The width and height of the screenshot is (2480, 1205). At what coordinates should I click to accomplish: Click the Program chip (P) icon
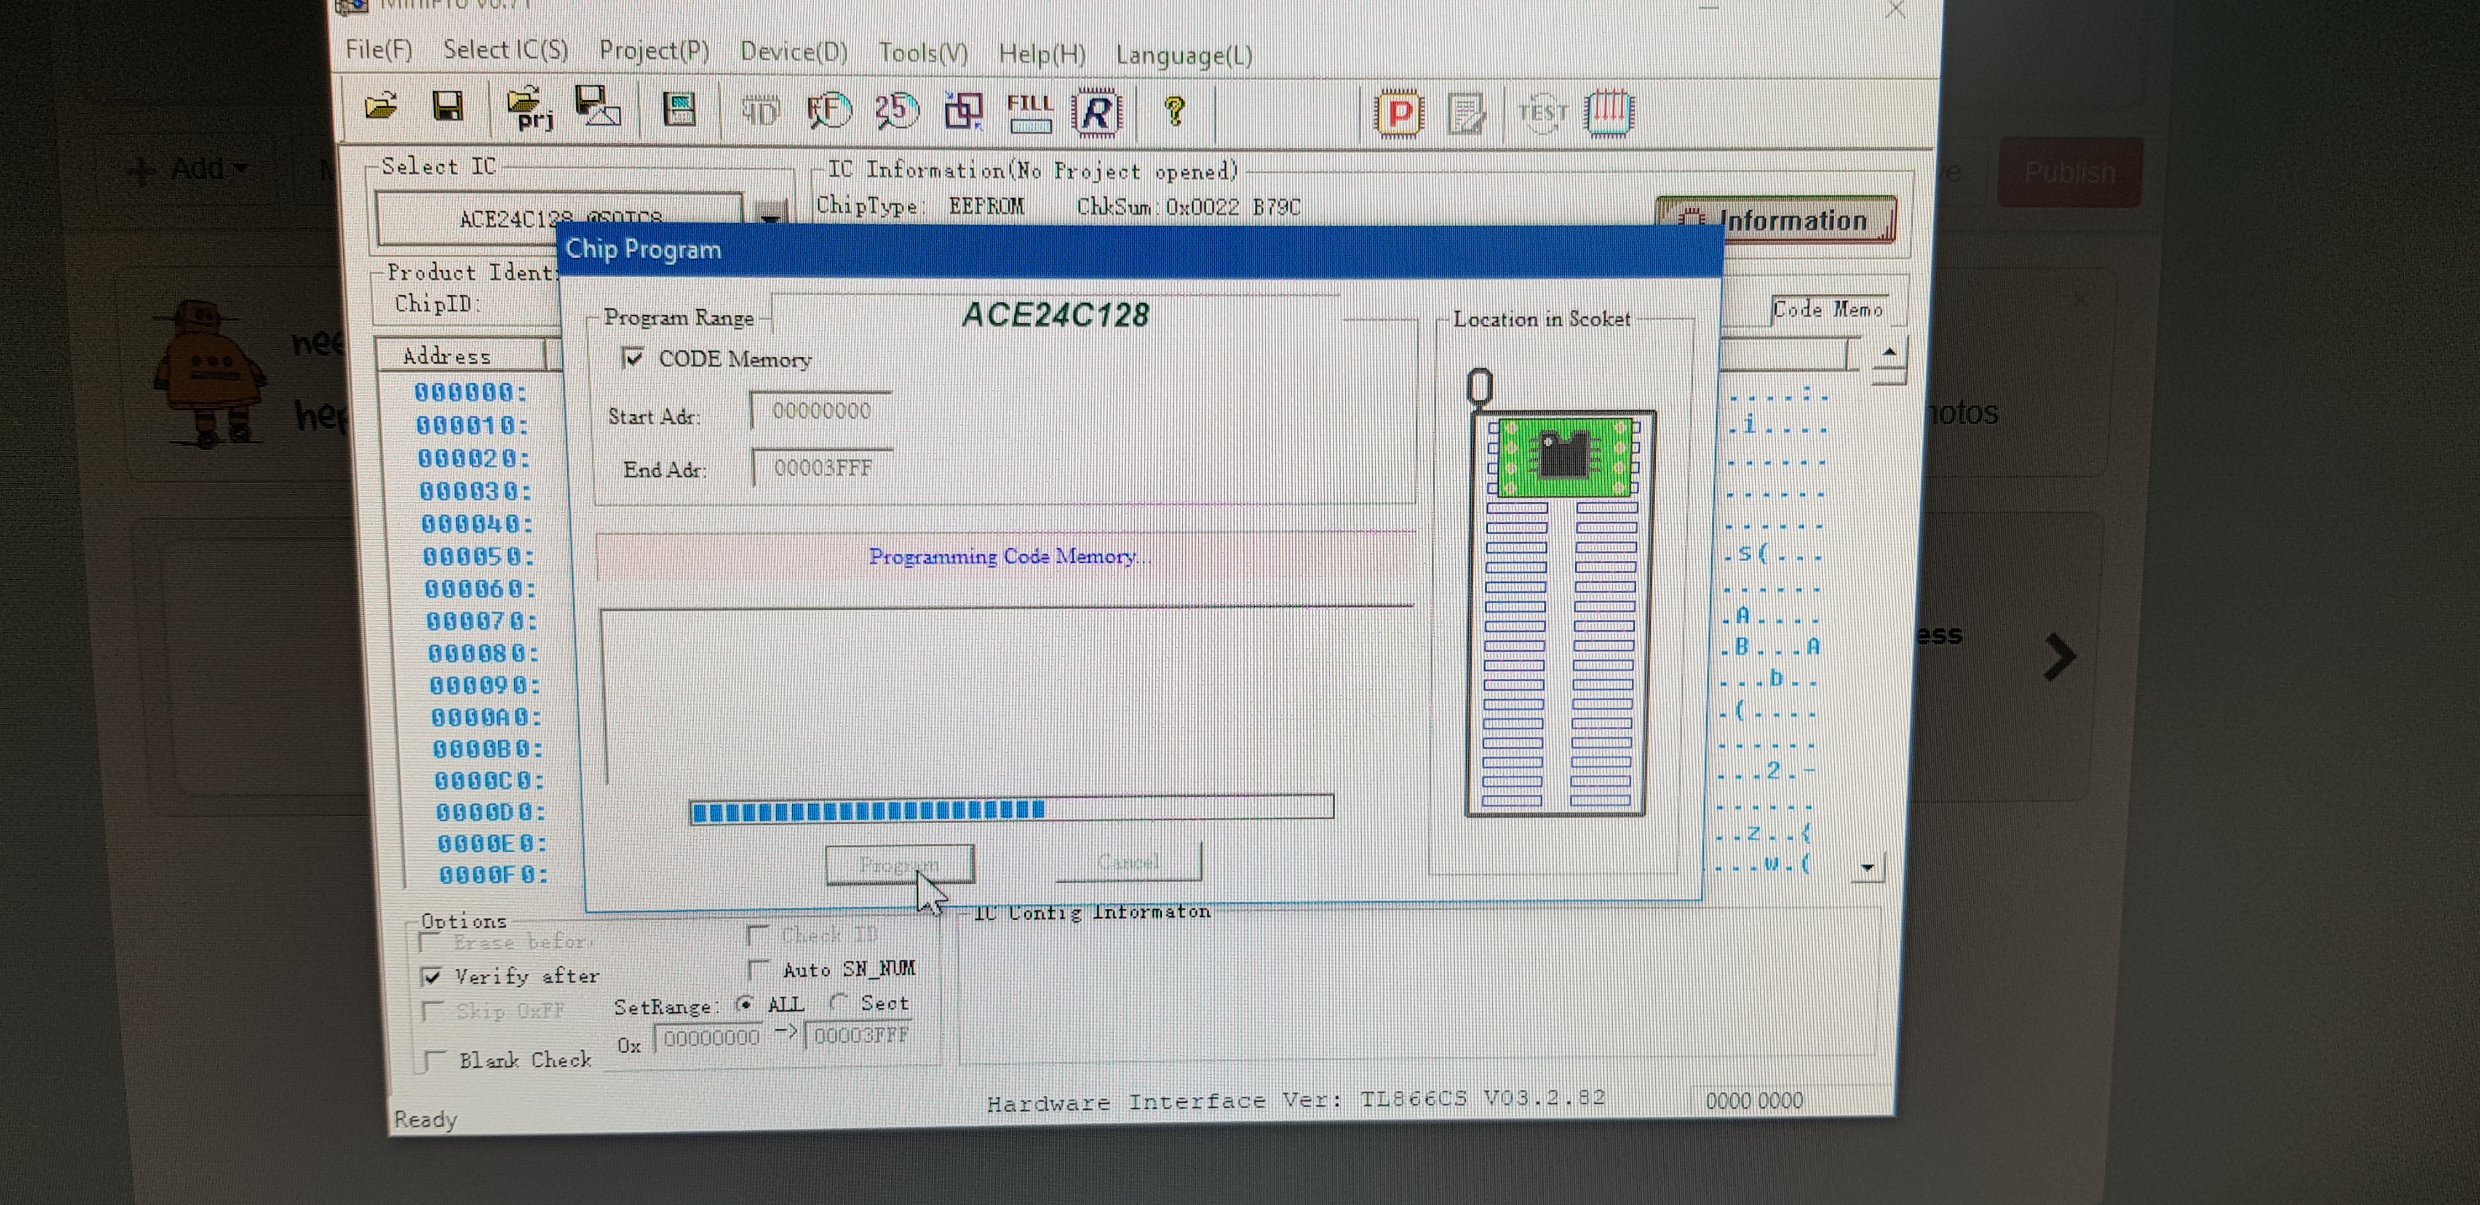click(x=1399, y=114)
